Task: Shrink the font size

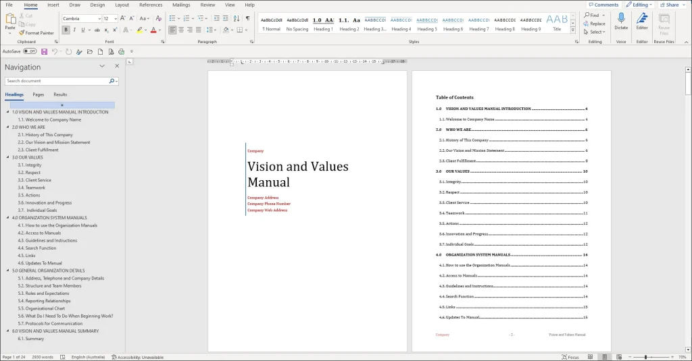Action: [131, 18]
